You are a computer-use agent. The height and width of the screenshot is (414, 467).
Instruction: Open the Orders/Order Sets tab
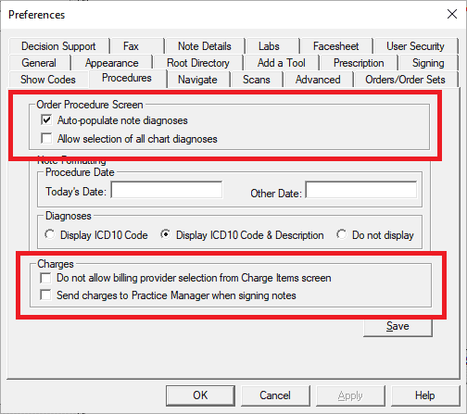pyautogui.click(x=405, y=80)
